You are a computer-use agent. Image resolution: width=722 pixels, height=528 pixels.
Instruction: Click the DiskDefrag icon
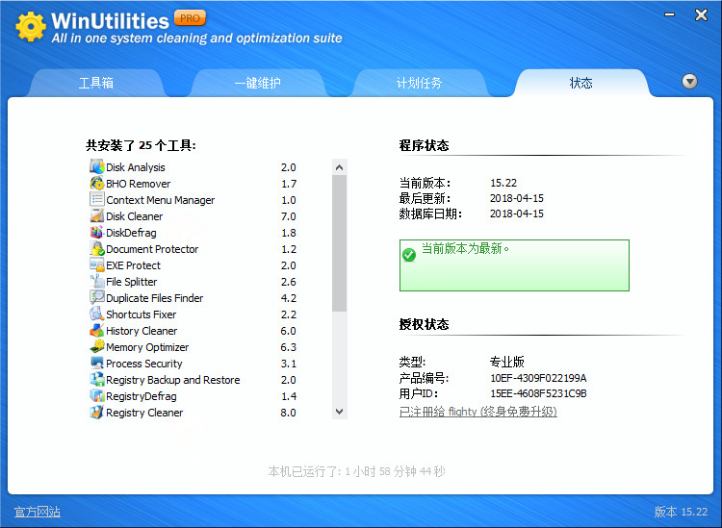coord(96,232)
